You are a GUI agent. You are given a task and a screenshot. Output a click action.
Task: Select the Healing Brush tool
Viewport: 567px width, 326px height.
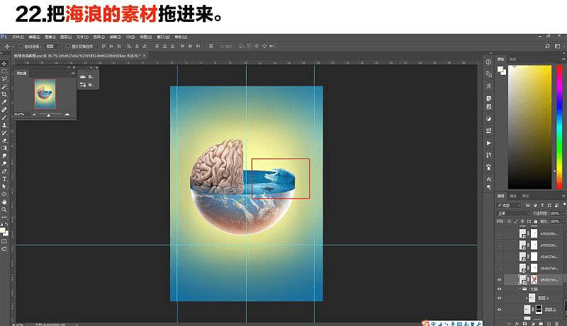[4, 110]
